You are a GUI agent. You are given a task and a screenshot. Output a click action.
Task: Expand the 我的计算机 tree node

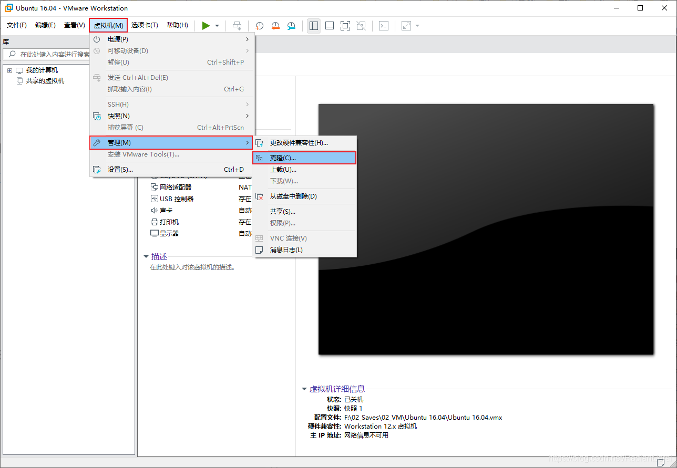[9, 70]
